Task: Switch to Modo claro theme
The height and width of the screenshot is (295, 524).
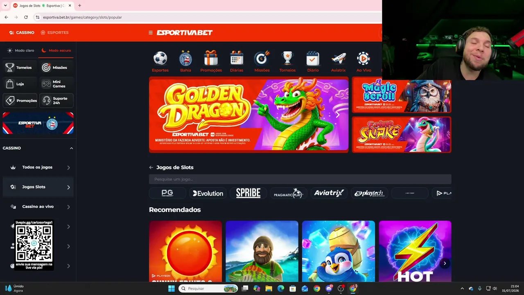Action: point(20,50)
